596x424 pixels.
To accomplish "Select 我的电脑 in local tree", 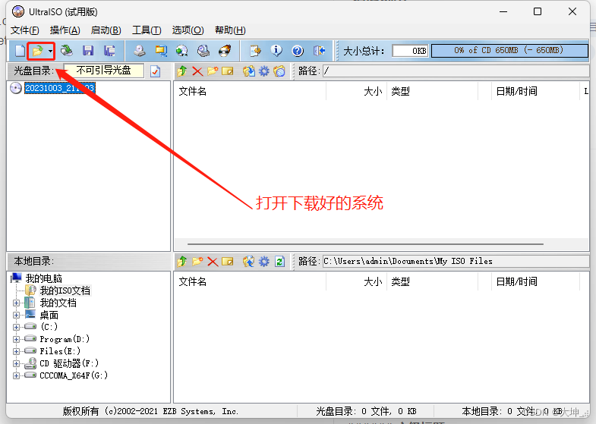I will coord(43,278).
